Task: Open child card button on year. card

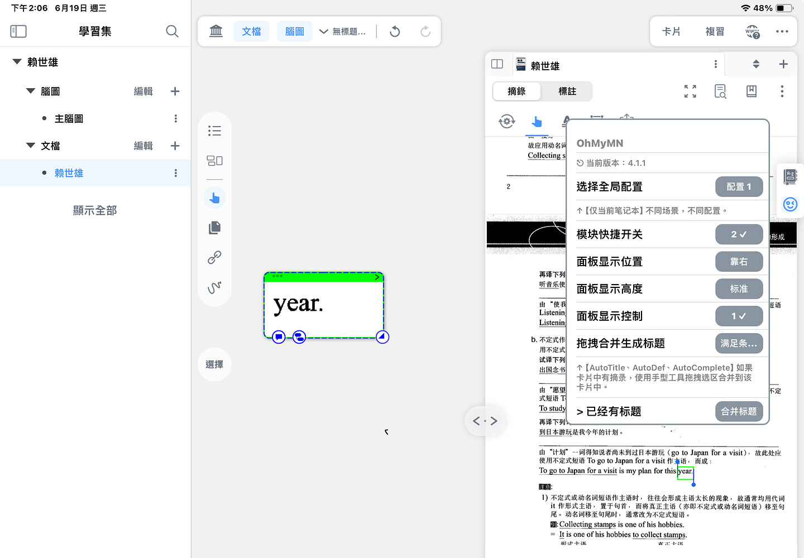Action: click(x=299, y=337)
